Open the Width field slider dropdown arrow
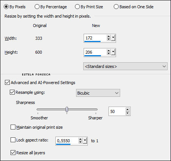Image resolution: width=171 pixels, height=161 pixels. pos(113,38)
